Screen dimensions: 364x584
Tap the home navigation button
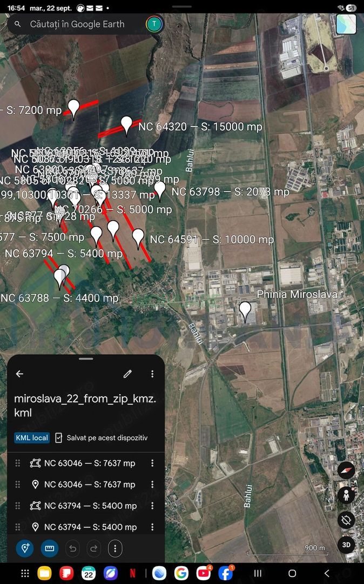click(x=292, y=573)
